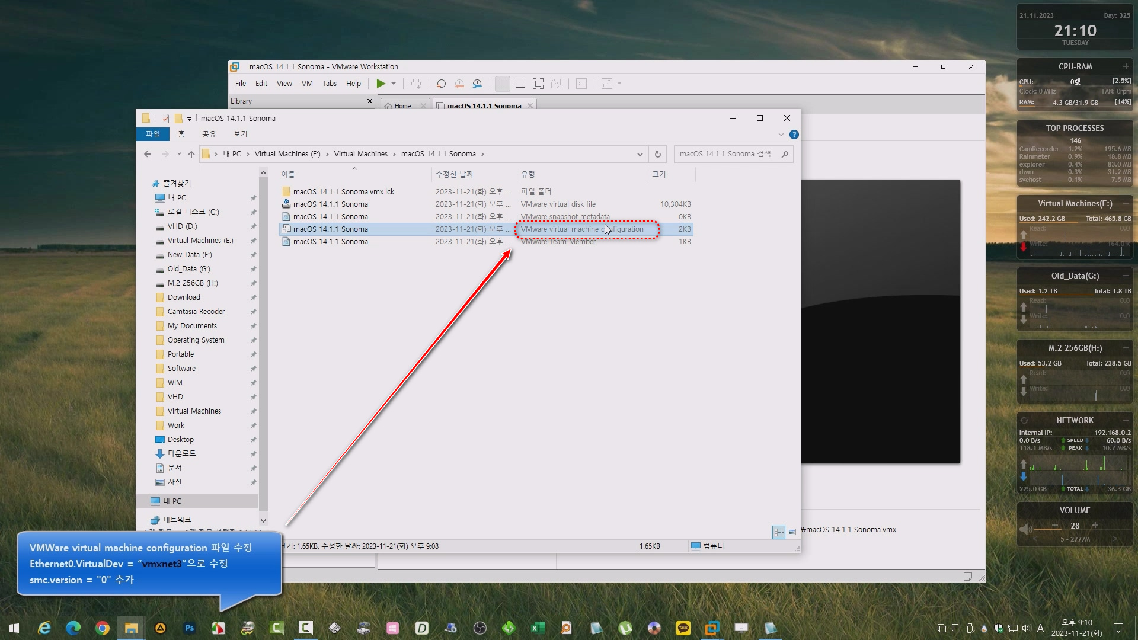1138x640 pixels.
Task: Click the green Power On play button in VMware
Action: (x=381, y=84)
